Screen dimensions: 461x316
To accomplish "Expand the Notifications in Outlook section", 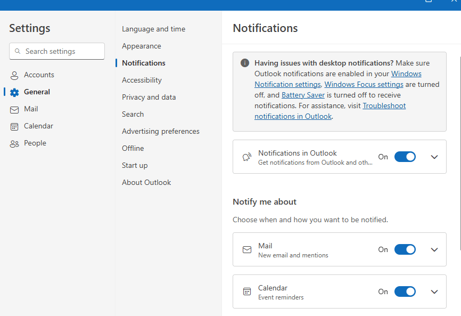I will [434, 157].
